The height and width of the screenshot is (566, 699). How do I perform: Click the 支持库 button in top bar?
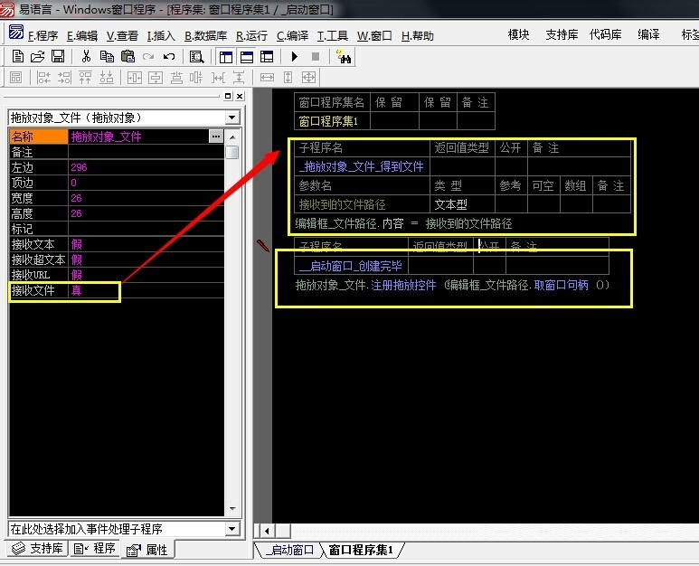(x=562, y=35)
